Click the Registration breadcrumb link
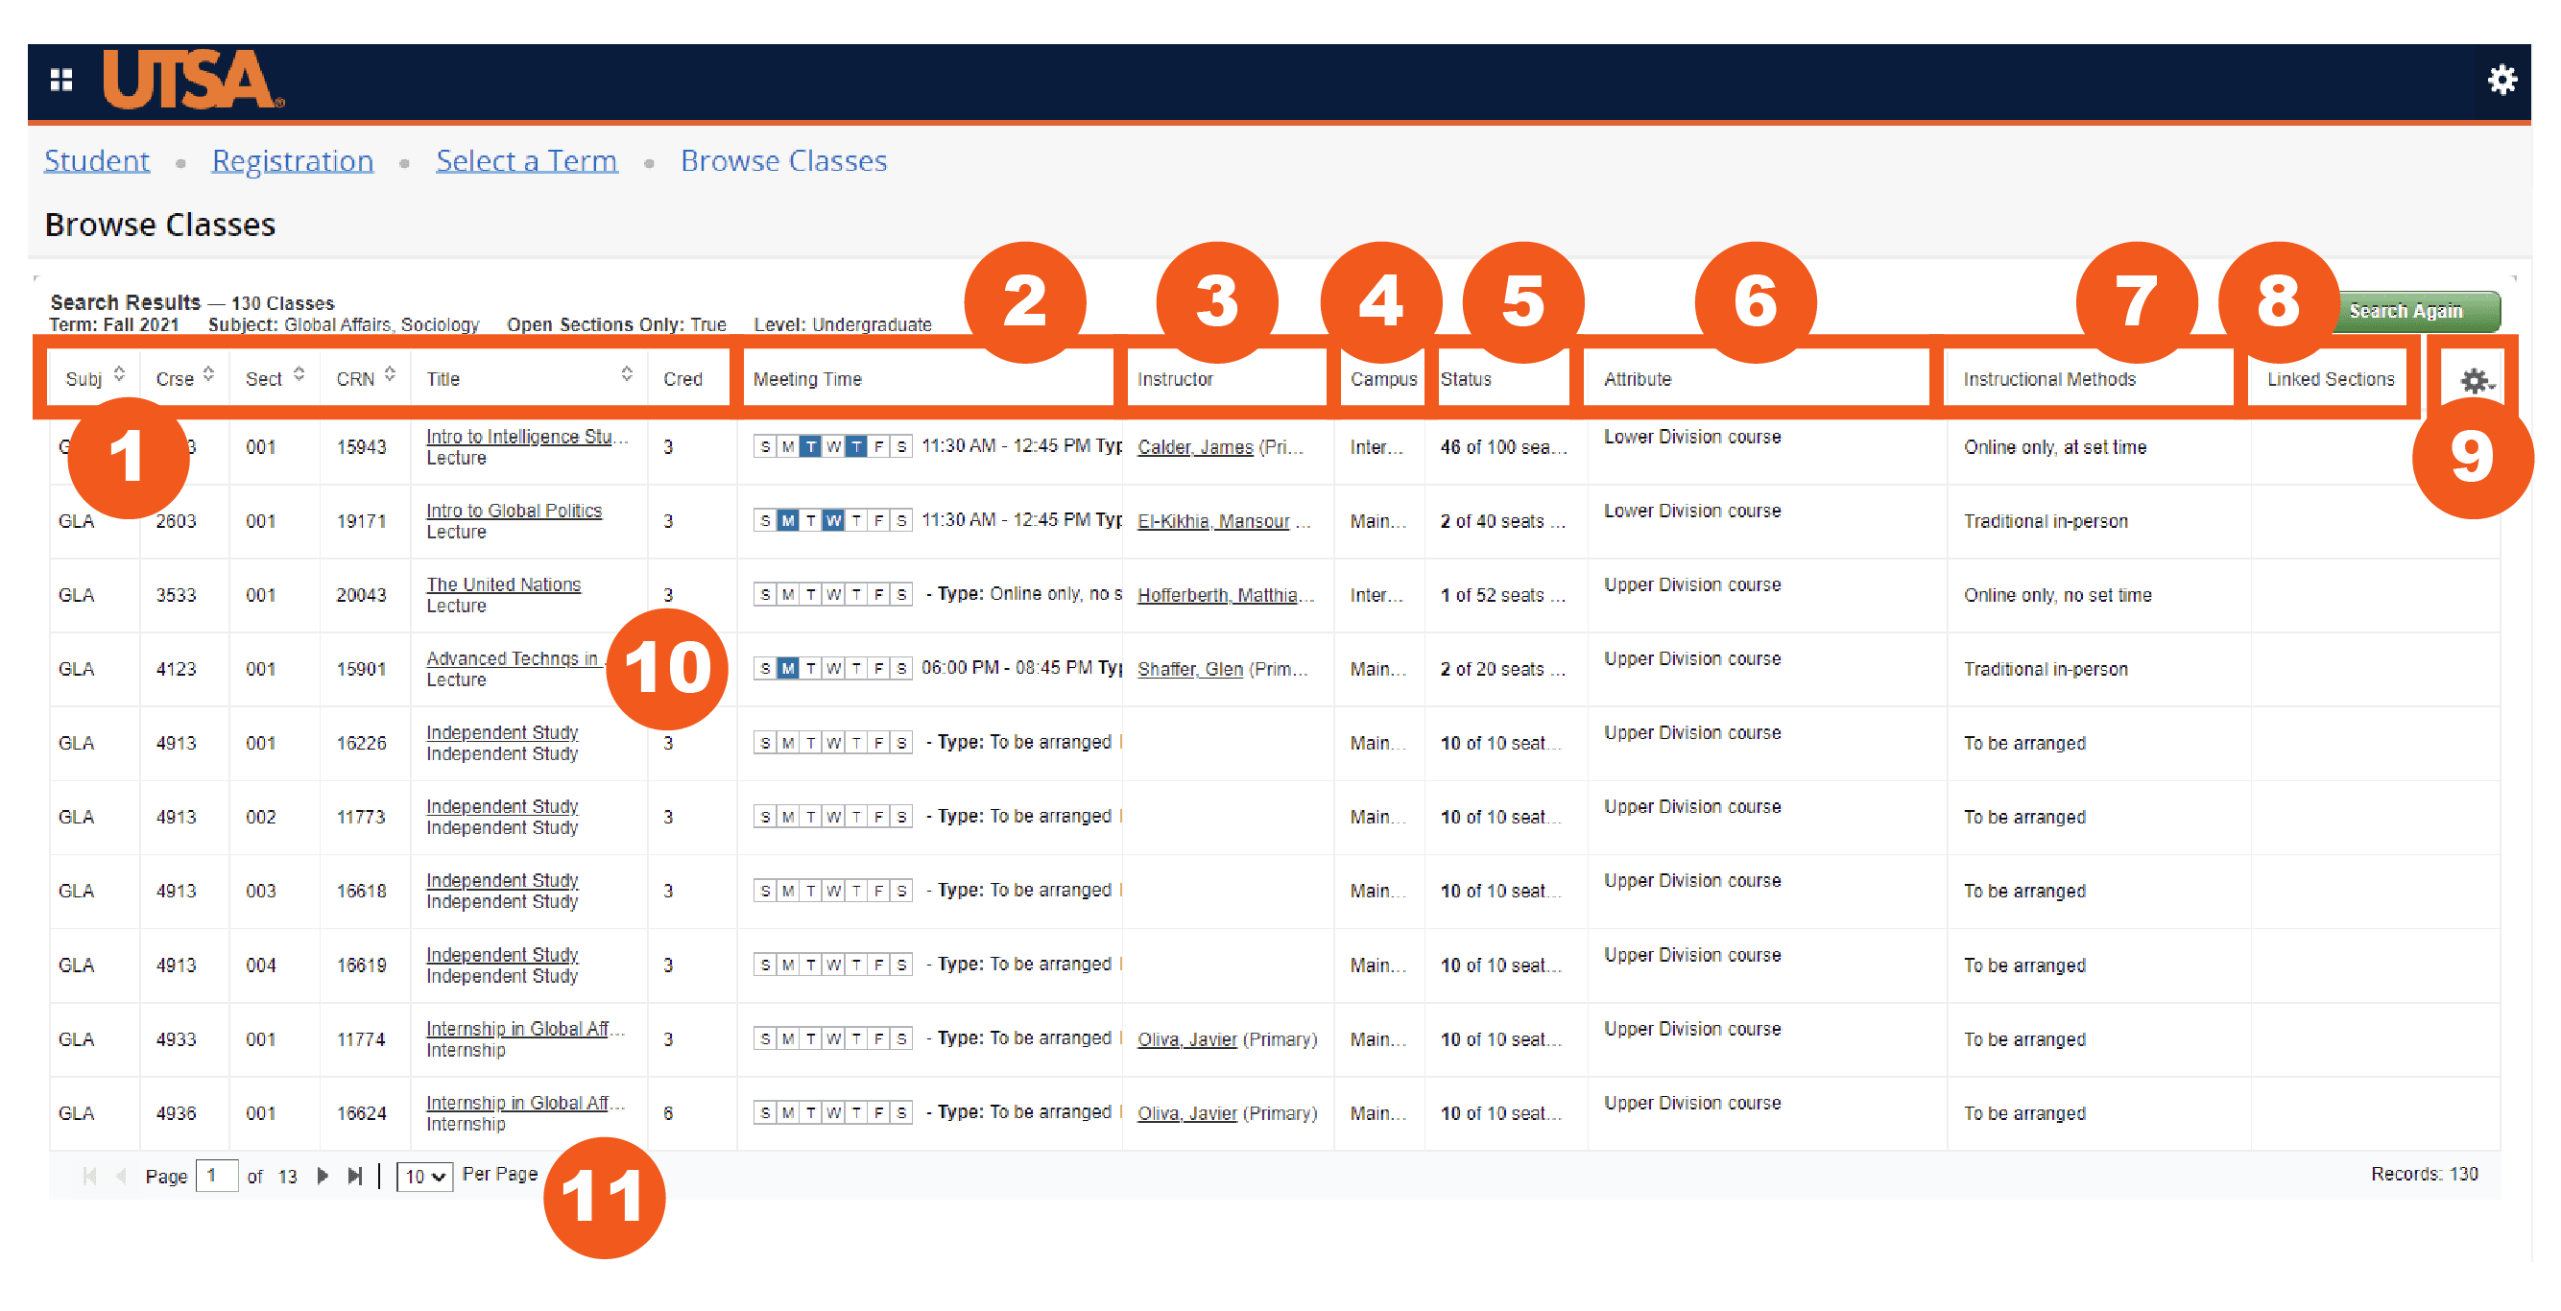Image resolution: width=2561 pixels, height=1311 pixels. [292, 161]
